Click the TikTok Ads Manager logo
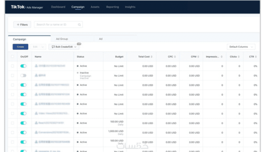Image resolution: width=265 pixels, height=152 pixels. [27, 7]
